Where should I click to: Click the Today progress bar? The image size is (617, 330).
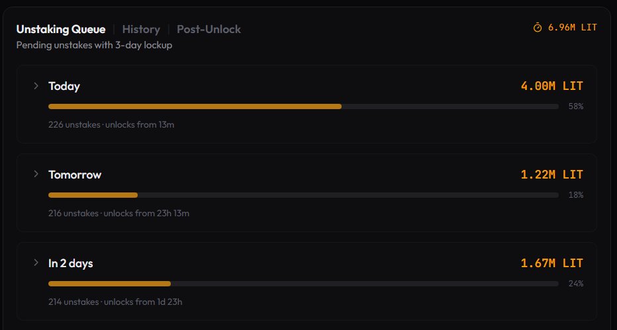(303, 106)
